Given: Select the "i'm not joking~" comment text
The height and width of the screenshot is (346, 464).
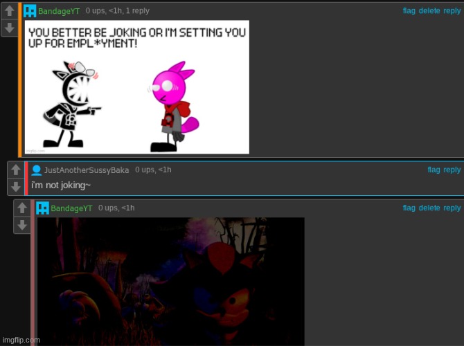Looking at the screenshot, I should (x=61, y=185).
